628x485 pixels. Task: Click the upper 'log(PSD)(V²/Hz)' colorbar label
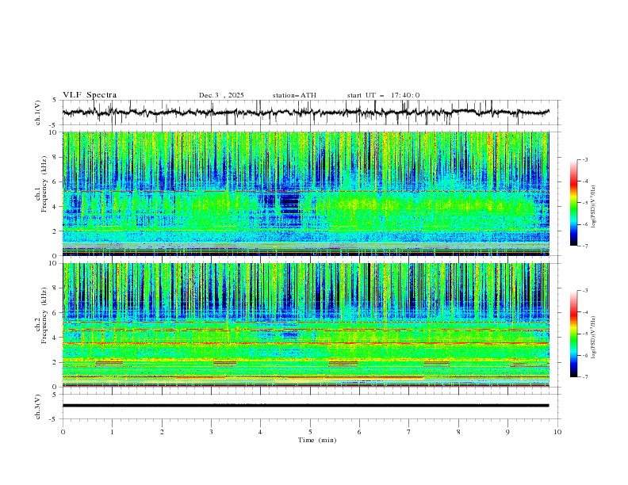pos(594,207)
